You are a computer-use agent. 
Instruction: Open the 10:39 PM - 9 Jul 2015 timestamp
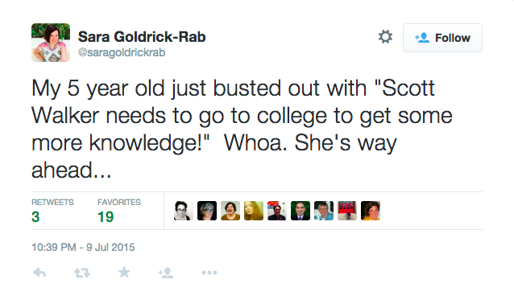(83, 247)
